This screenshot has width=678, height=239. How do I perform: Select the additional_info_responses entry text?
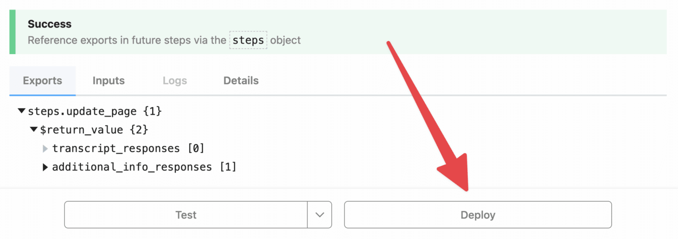coord(132,167)
